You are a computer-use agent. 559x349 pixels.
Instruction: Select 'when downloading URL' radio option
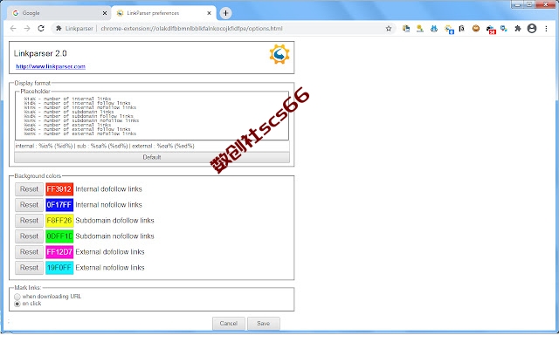tap(17, 297)
